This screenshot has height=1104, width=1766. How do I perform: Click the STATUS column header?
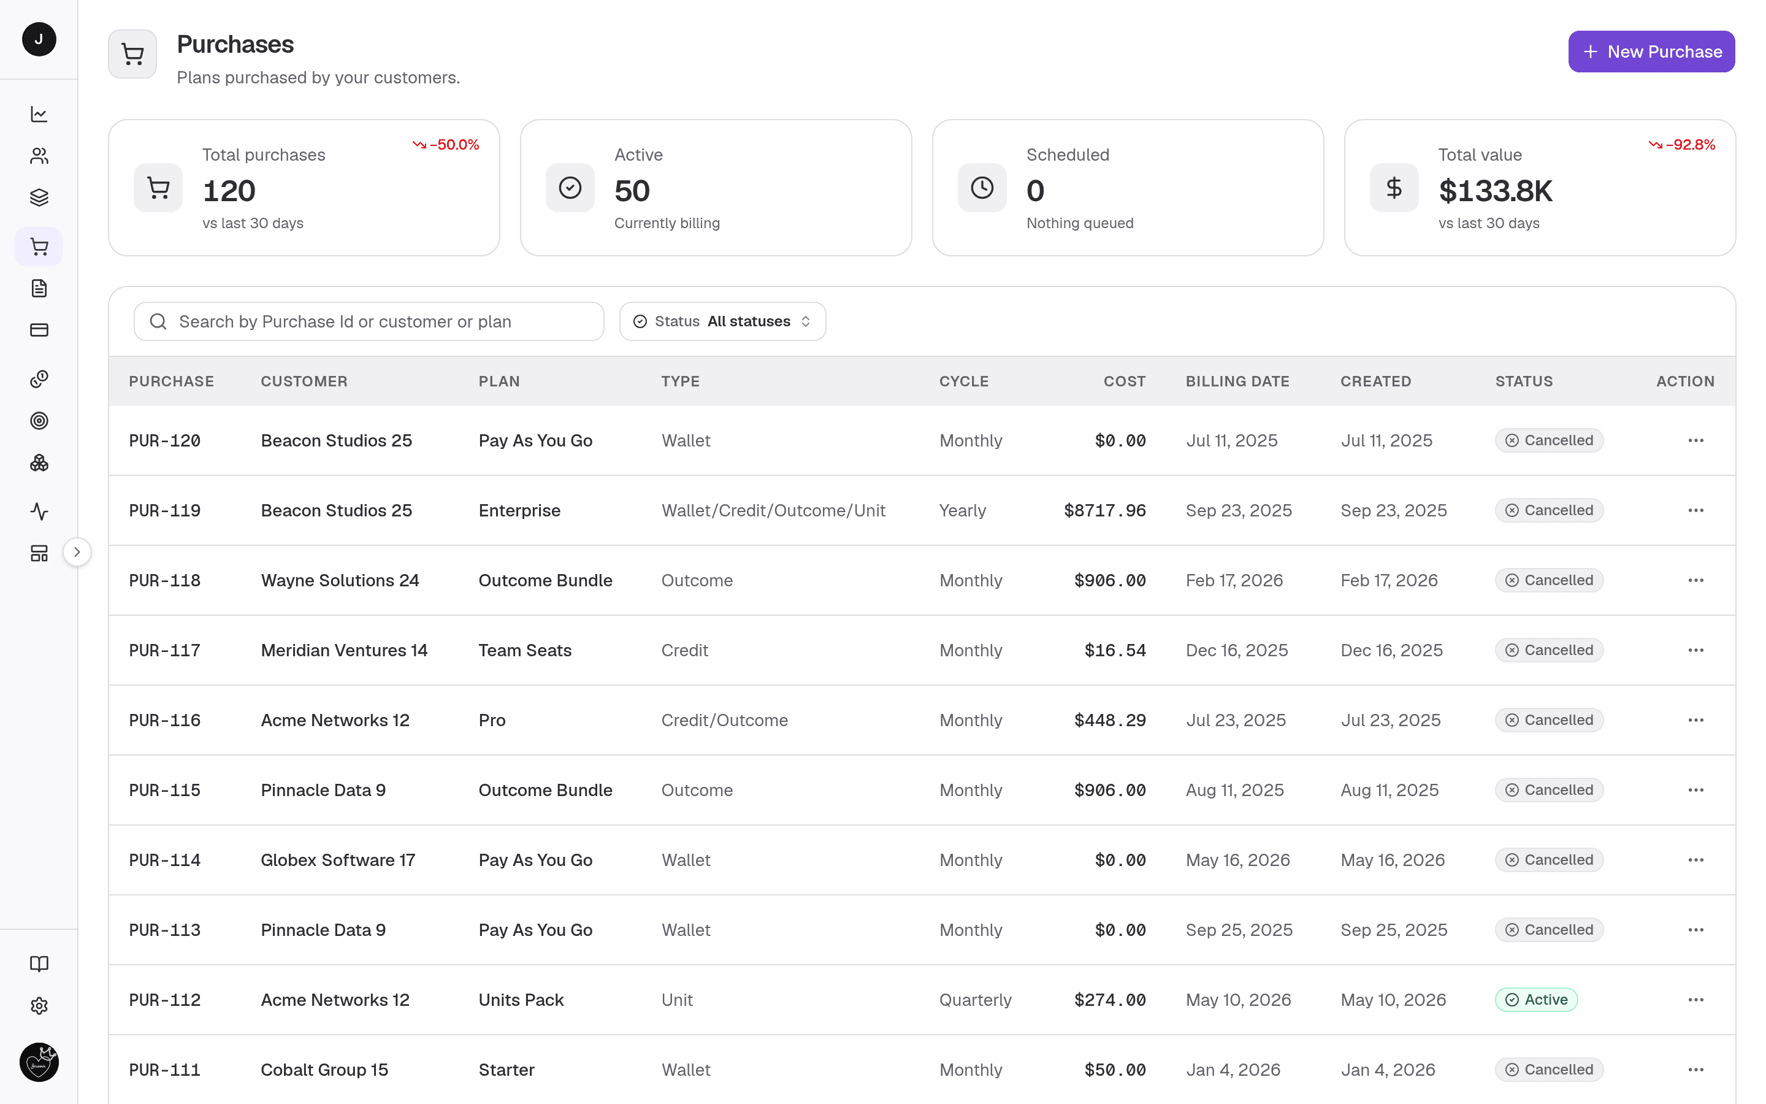1524,381
